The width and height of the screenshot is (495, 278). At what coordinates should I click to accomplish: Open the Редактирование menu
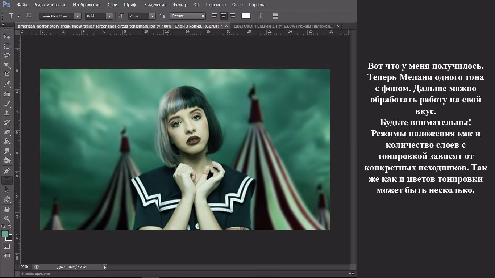pos(50,5)
